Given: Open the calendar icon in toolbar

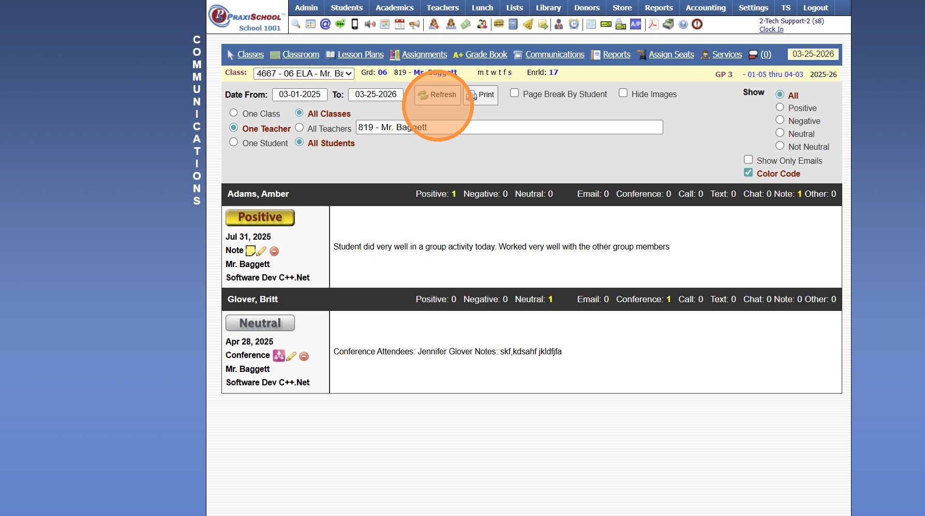Looking at the screenshot, I should point(399,24).
